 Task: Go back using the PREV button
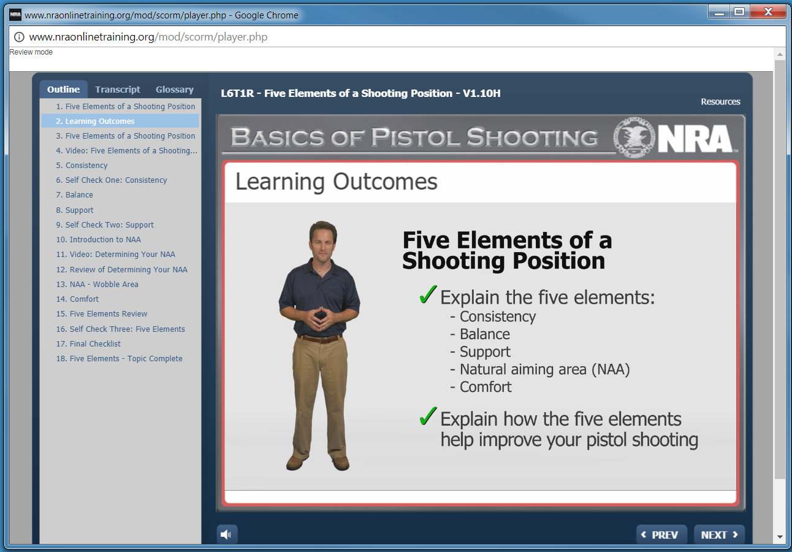point(661,534)
